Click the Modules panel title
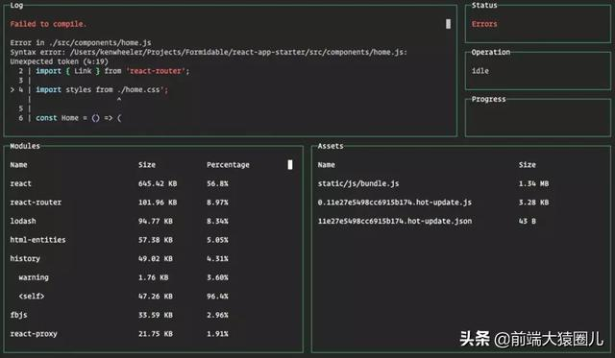The image size is (615, 358). tap(25, 146)
